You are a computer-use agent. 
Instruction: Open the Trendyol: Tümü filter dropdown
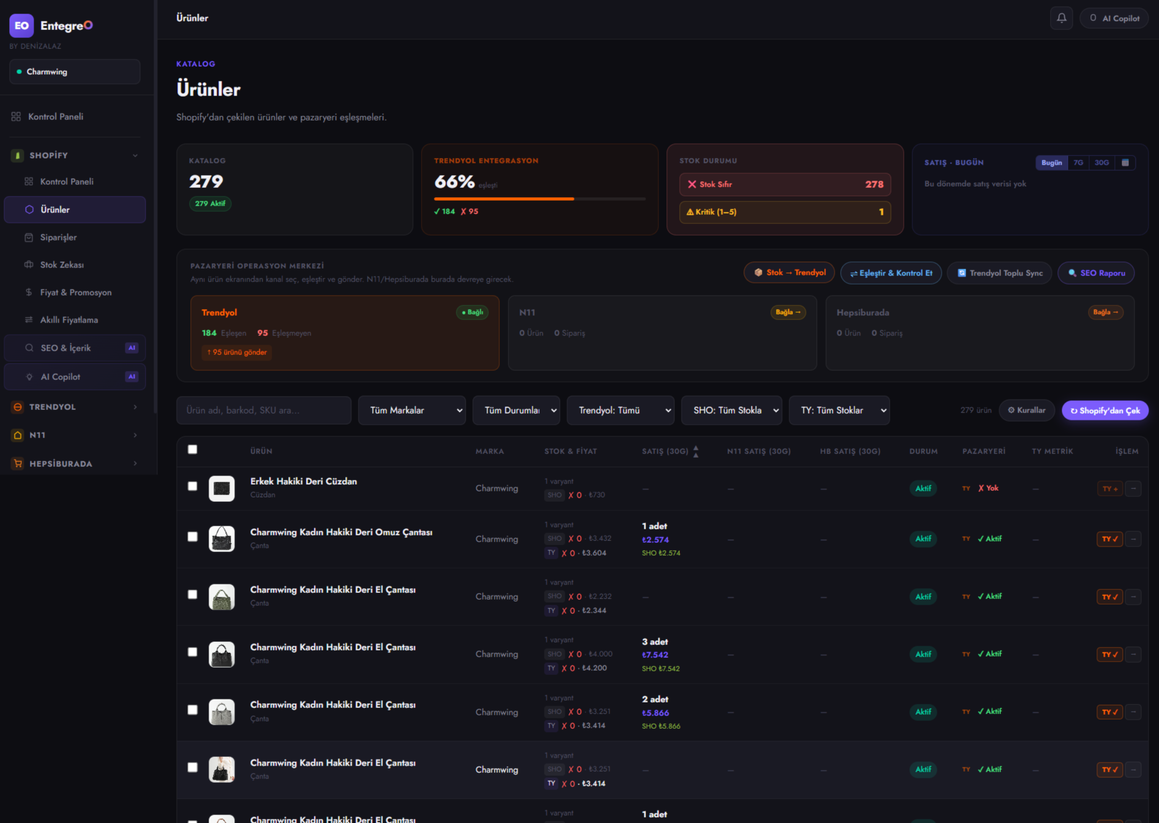coord(620,411)
